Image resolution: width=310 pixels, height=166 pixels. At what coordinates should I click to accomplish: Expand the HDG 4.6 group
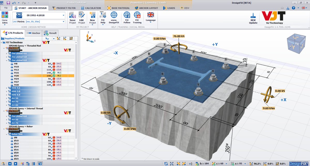tap(6, 88)
